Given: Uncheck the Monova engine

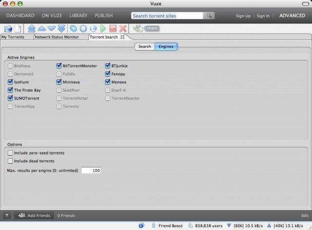Looking at the screenshot, I should [x=108, y=82].
